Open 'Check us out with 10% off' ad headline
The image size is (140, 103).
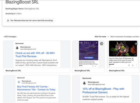click(x=35, y=55)
